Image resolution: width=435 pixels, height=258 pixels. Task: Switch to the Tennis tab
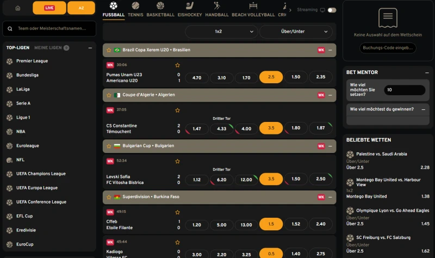click(136, 15)
